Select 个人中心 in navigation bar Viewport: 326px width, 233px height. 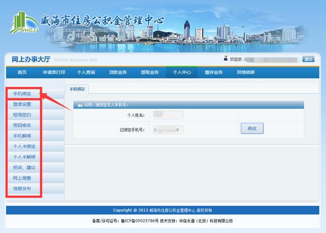(x=182, y=72)
